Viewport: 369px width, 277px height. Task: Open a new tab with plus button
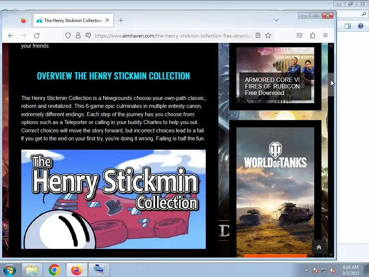(121, 21)
